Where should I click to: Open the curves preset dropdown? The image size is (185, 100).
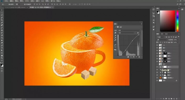pyautogui.click(x=129, y=30)
